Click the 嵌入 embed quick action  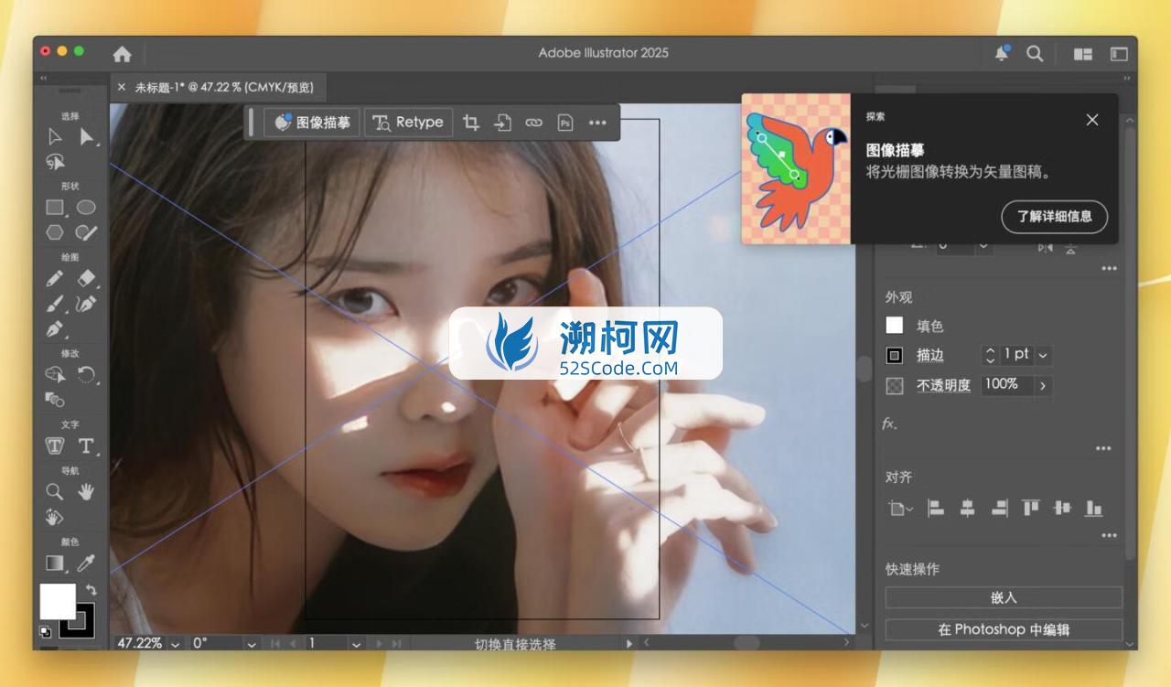click(x=1004, y=597)
